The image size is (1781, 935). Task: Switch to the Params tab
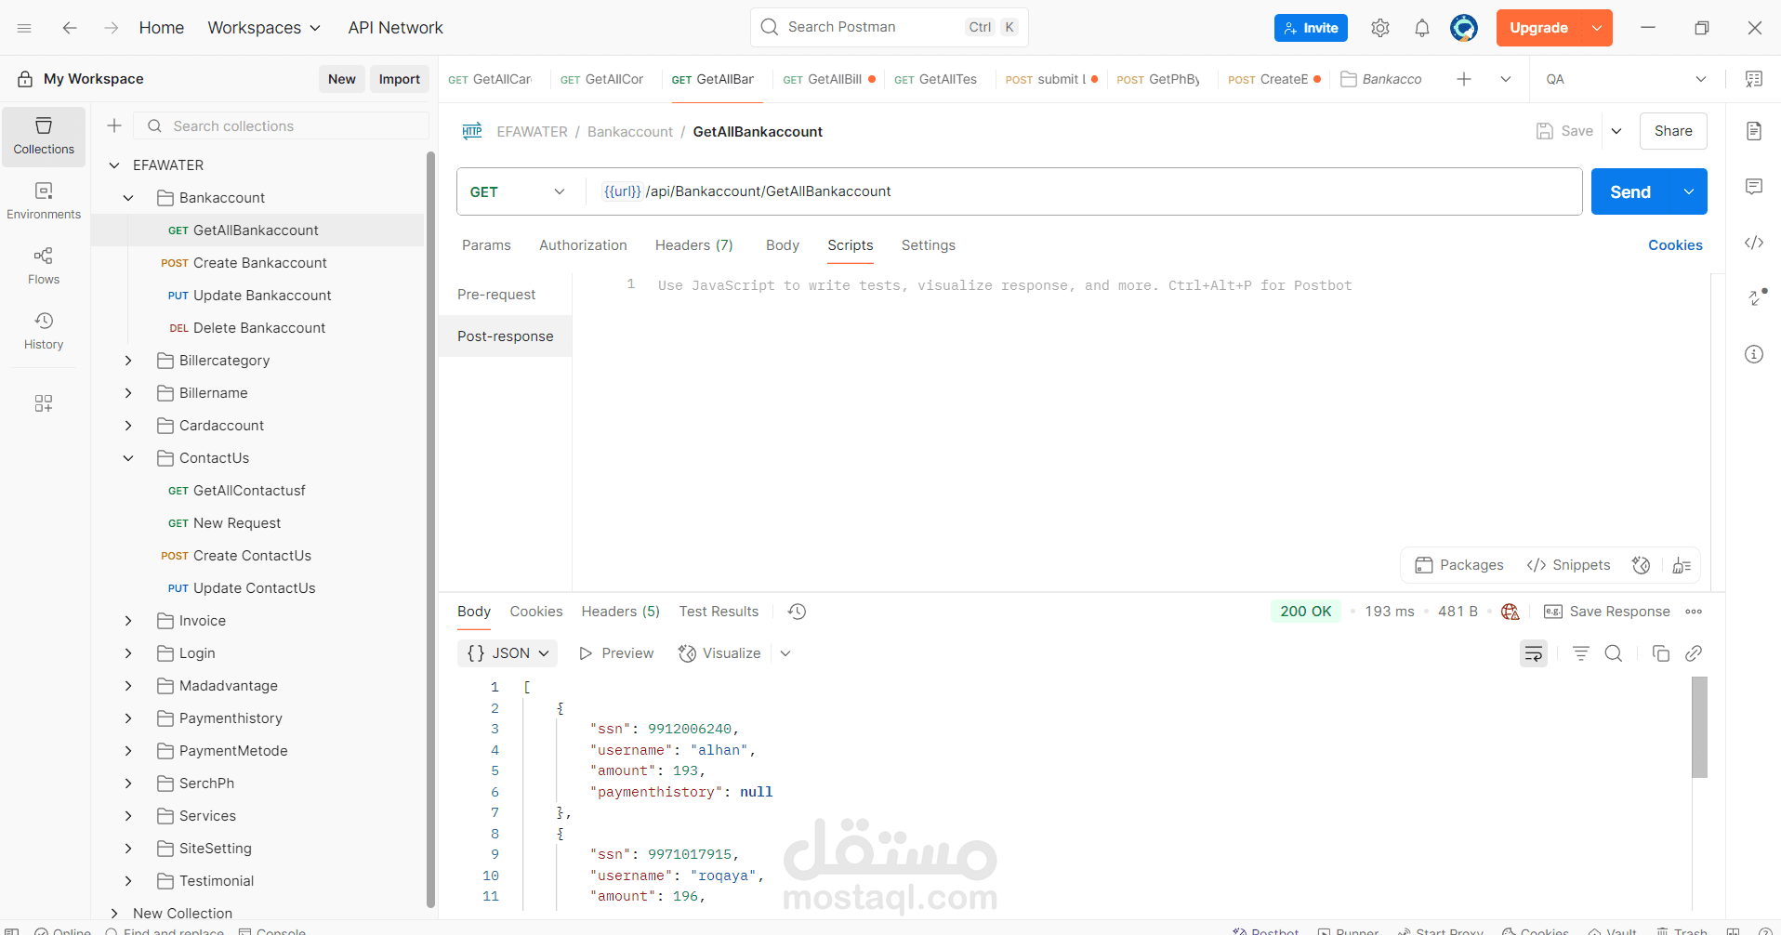tap(486, 245)
